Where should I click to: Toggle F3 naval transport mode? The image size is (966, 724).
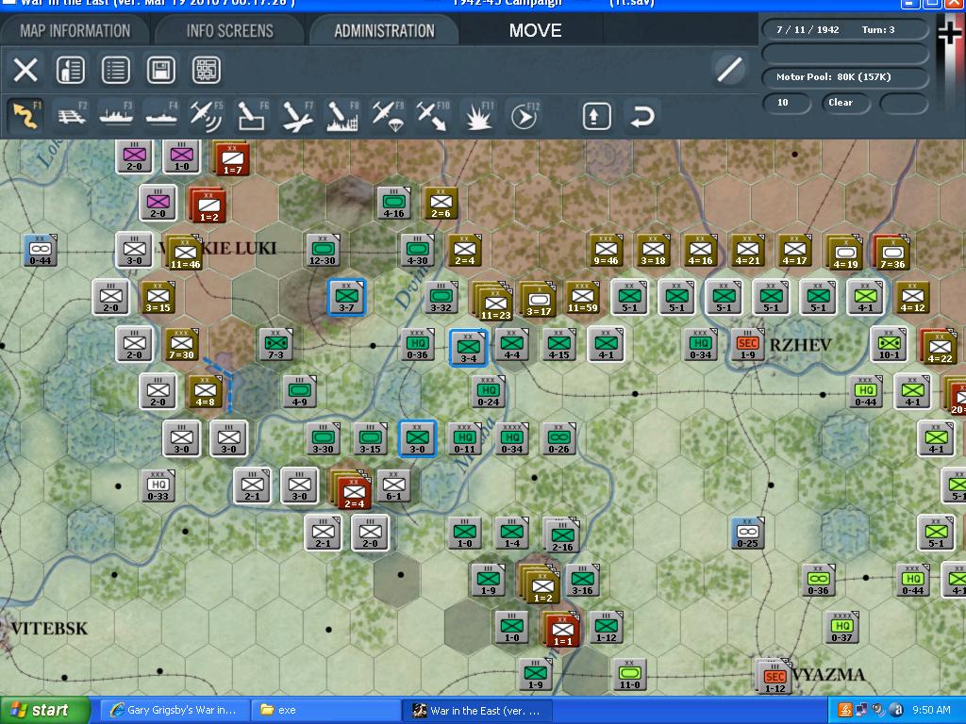pos(116,116)
